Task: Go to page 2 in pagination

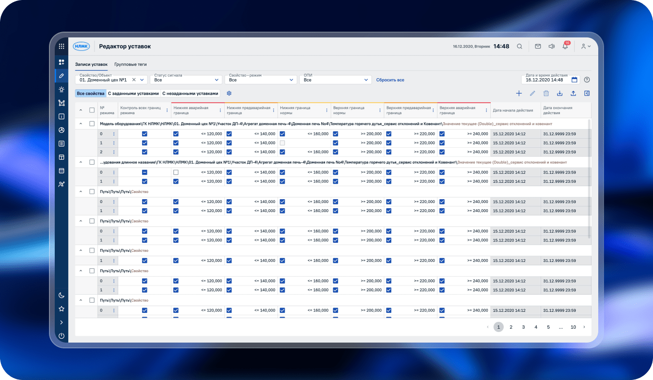Action: [x=511, y=327]
